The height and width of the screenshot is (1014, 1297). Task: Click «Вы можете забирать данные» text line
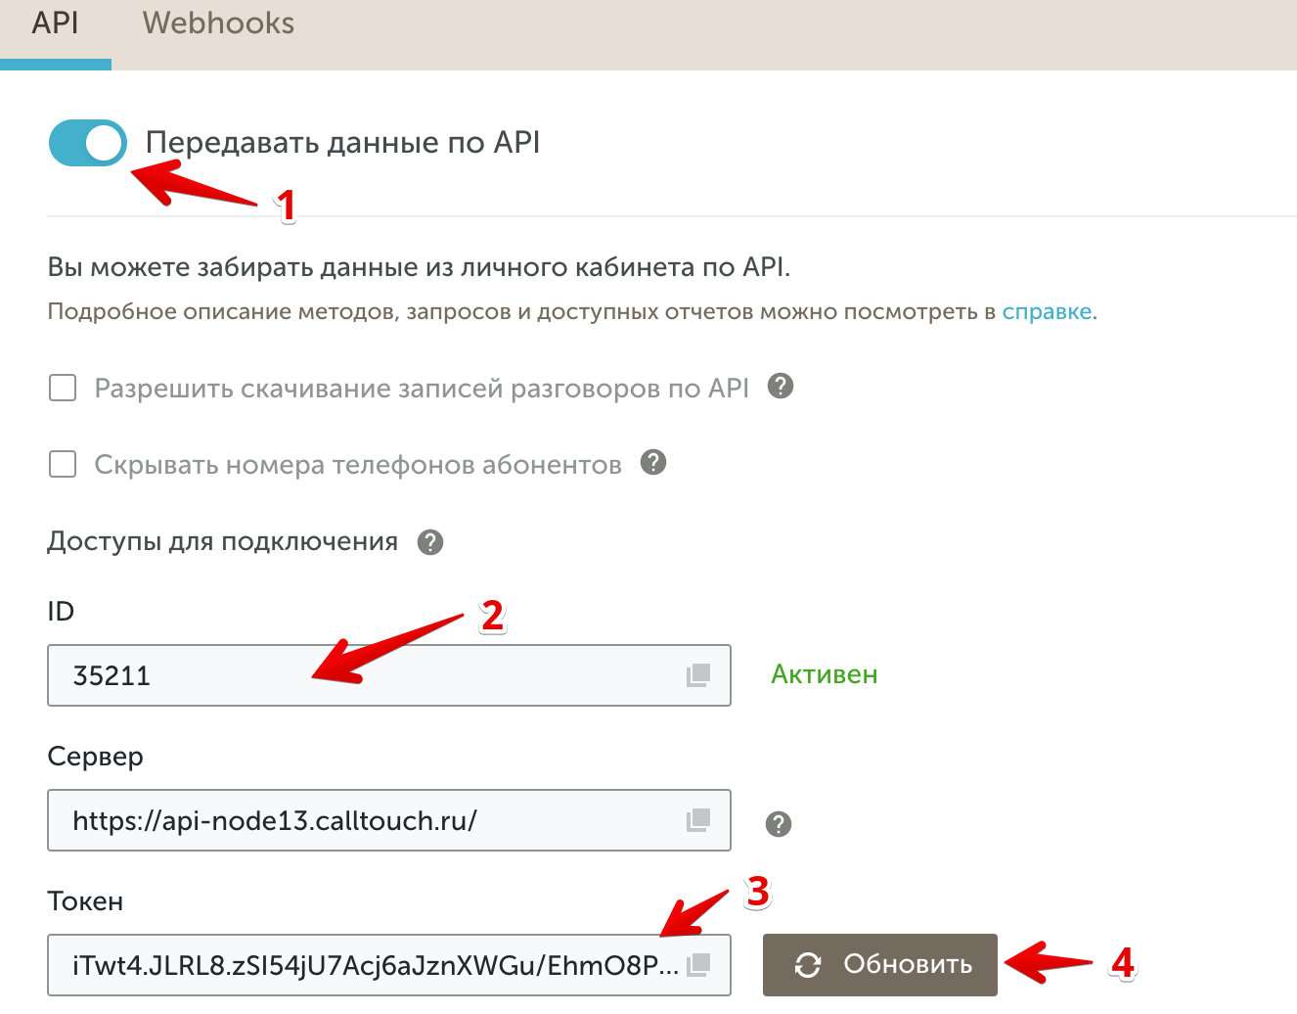[419, 267]
